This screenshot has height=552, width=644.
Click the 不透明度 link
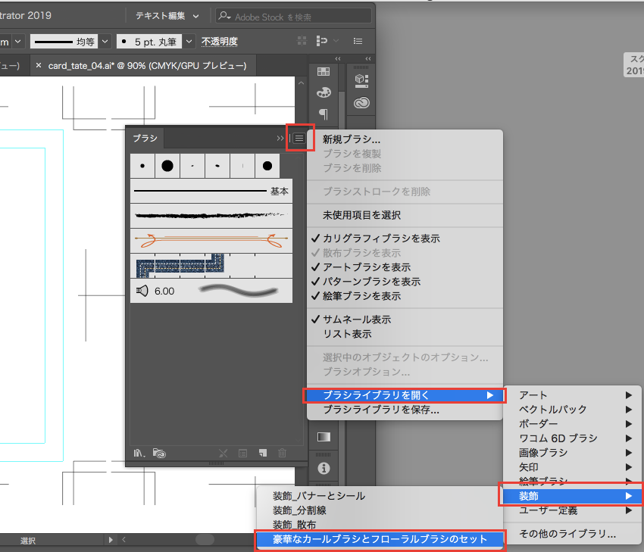[x=219, y=42]
